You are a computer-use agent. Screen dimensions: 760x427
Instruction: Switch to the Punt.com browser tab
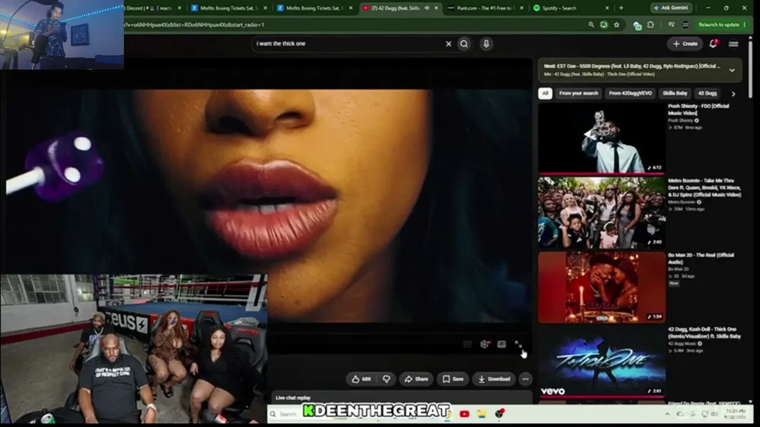(486, 8)
